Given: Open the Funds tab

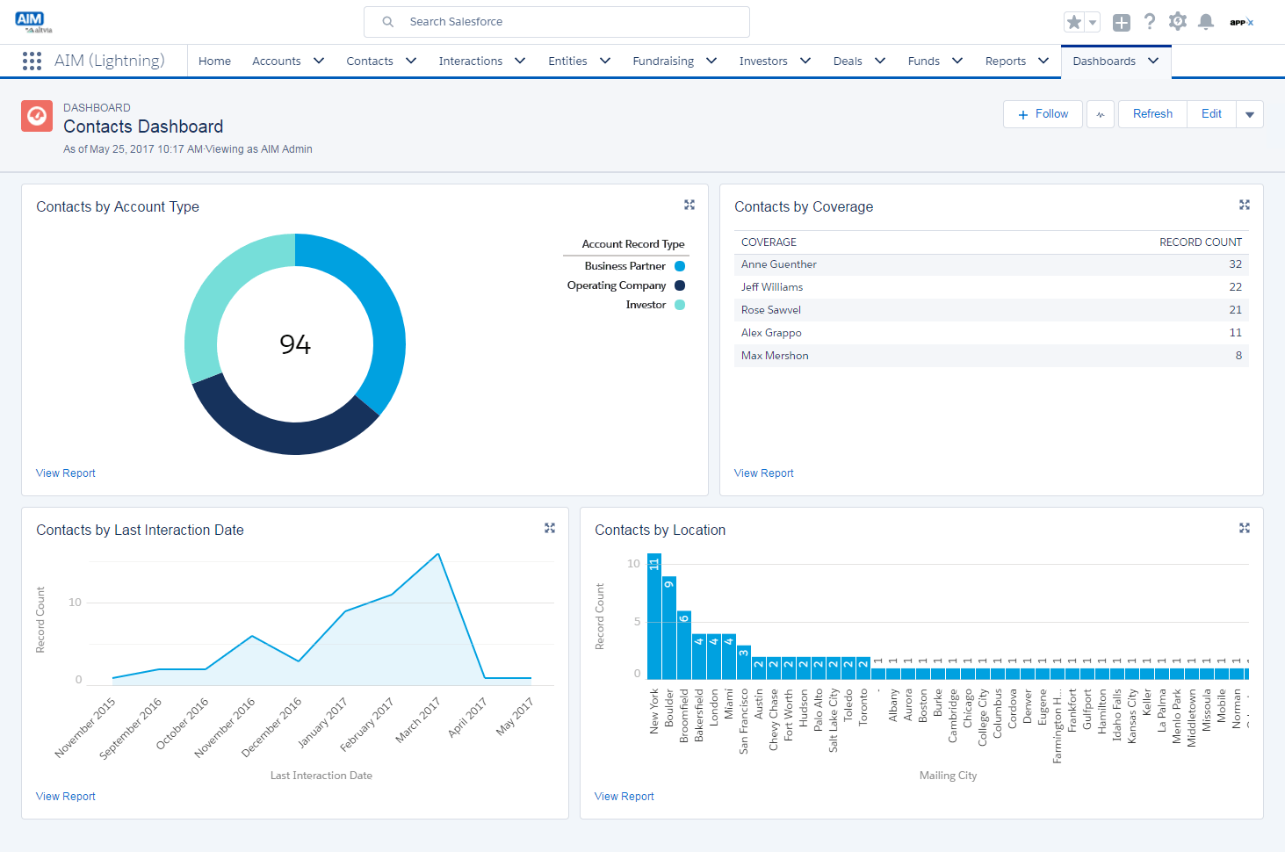Looking at the screenshot, I should (x=924, y=61).
